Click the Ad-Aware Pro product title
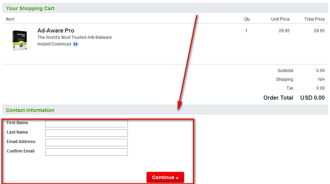330x184 pixels. tap(56, 30)
